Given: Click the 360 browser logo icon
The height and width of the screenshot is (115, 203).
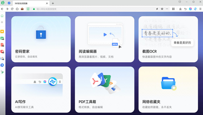Looking at the screenshot, I should click(x=3, y=3).
